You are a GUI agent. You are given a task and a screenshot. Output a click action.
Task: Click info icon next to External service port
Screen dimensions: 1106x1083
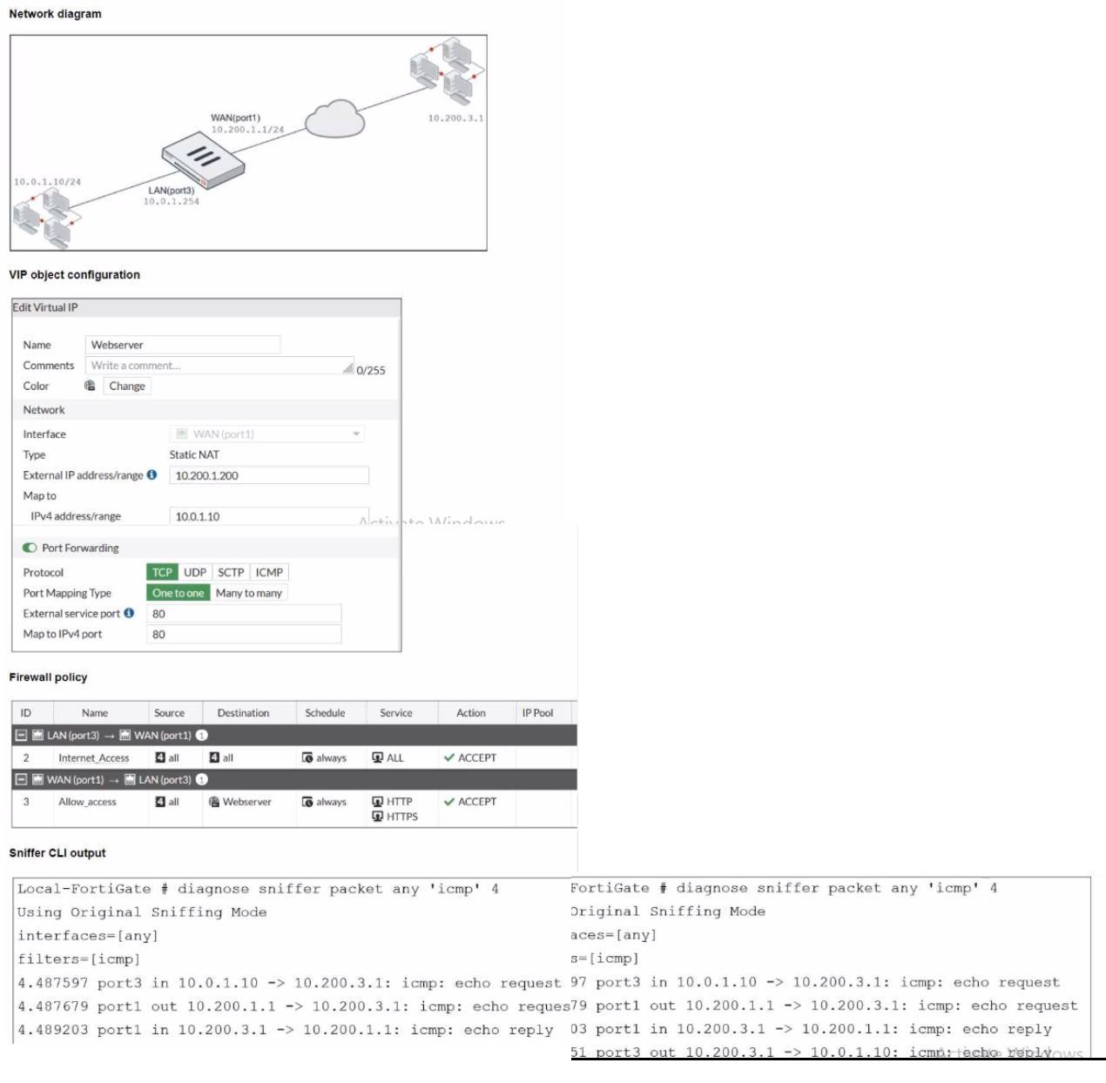[x=129, y=613]
